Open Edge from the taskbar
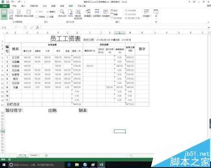211x168 pixels. point(69,165)
